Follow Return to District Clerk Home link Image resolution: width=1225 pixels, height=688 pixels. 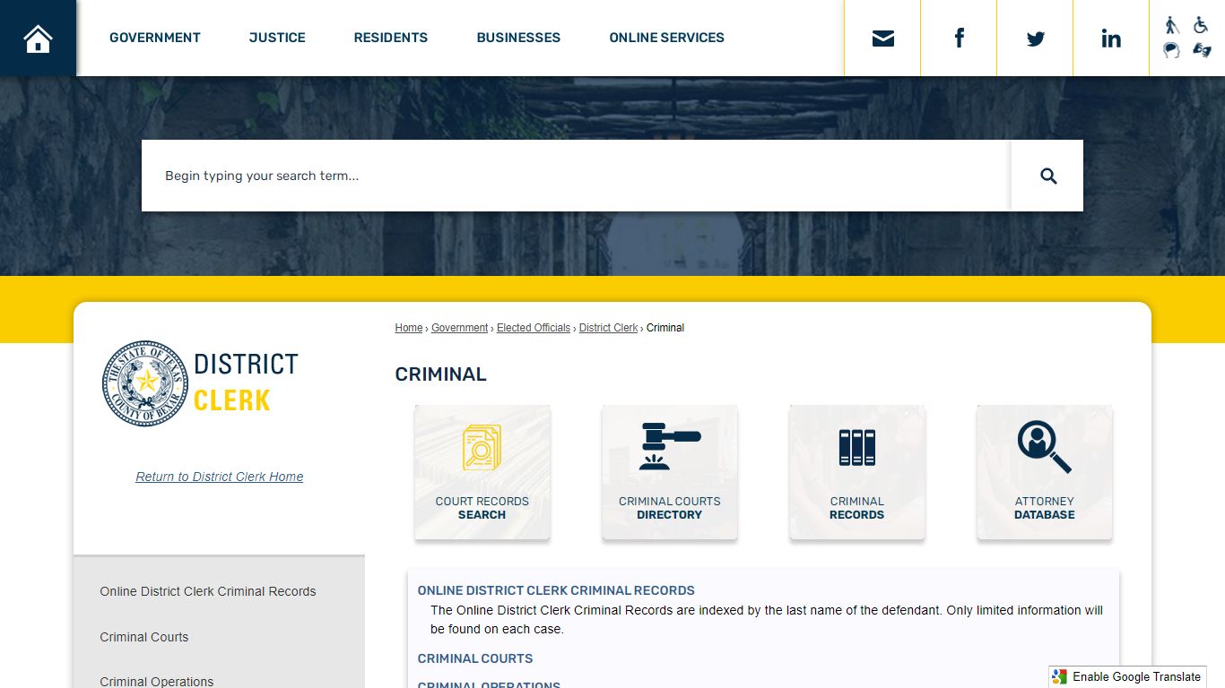point(220,477)
